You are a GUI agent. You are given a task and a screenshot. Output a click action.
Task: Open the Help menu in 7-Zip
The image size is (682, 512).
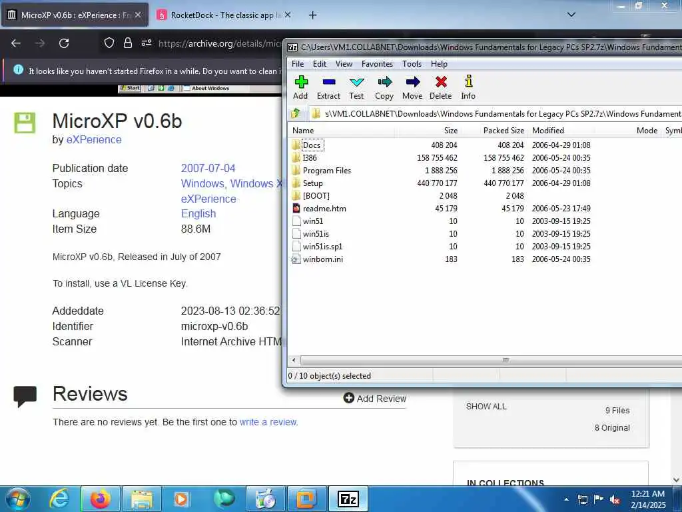(x=439, y=64)
